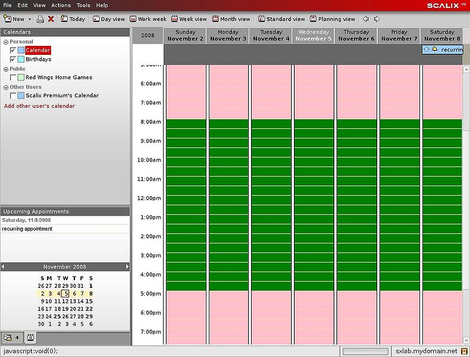This screenshot has width=470, height=357.
Task: Switch to Day view
Action: 108,19
